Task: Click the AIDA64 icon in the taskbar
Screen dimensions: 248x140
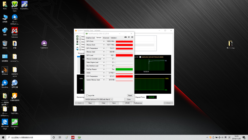Action: pos(73,137)
